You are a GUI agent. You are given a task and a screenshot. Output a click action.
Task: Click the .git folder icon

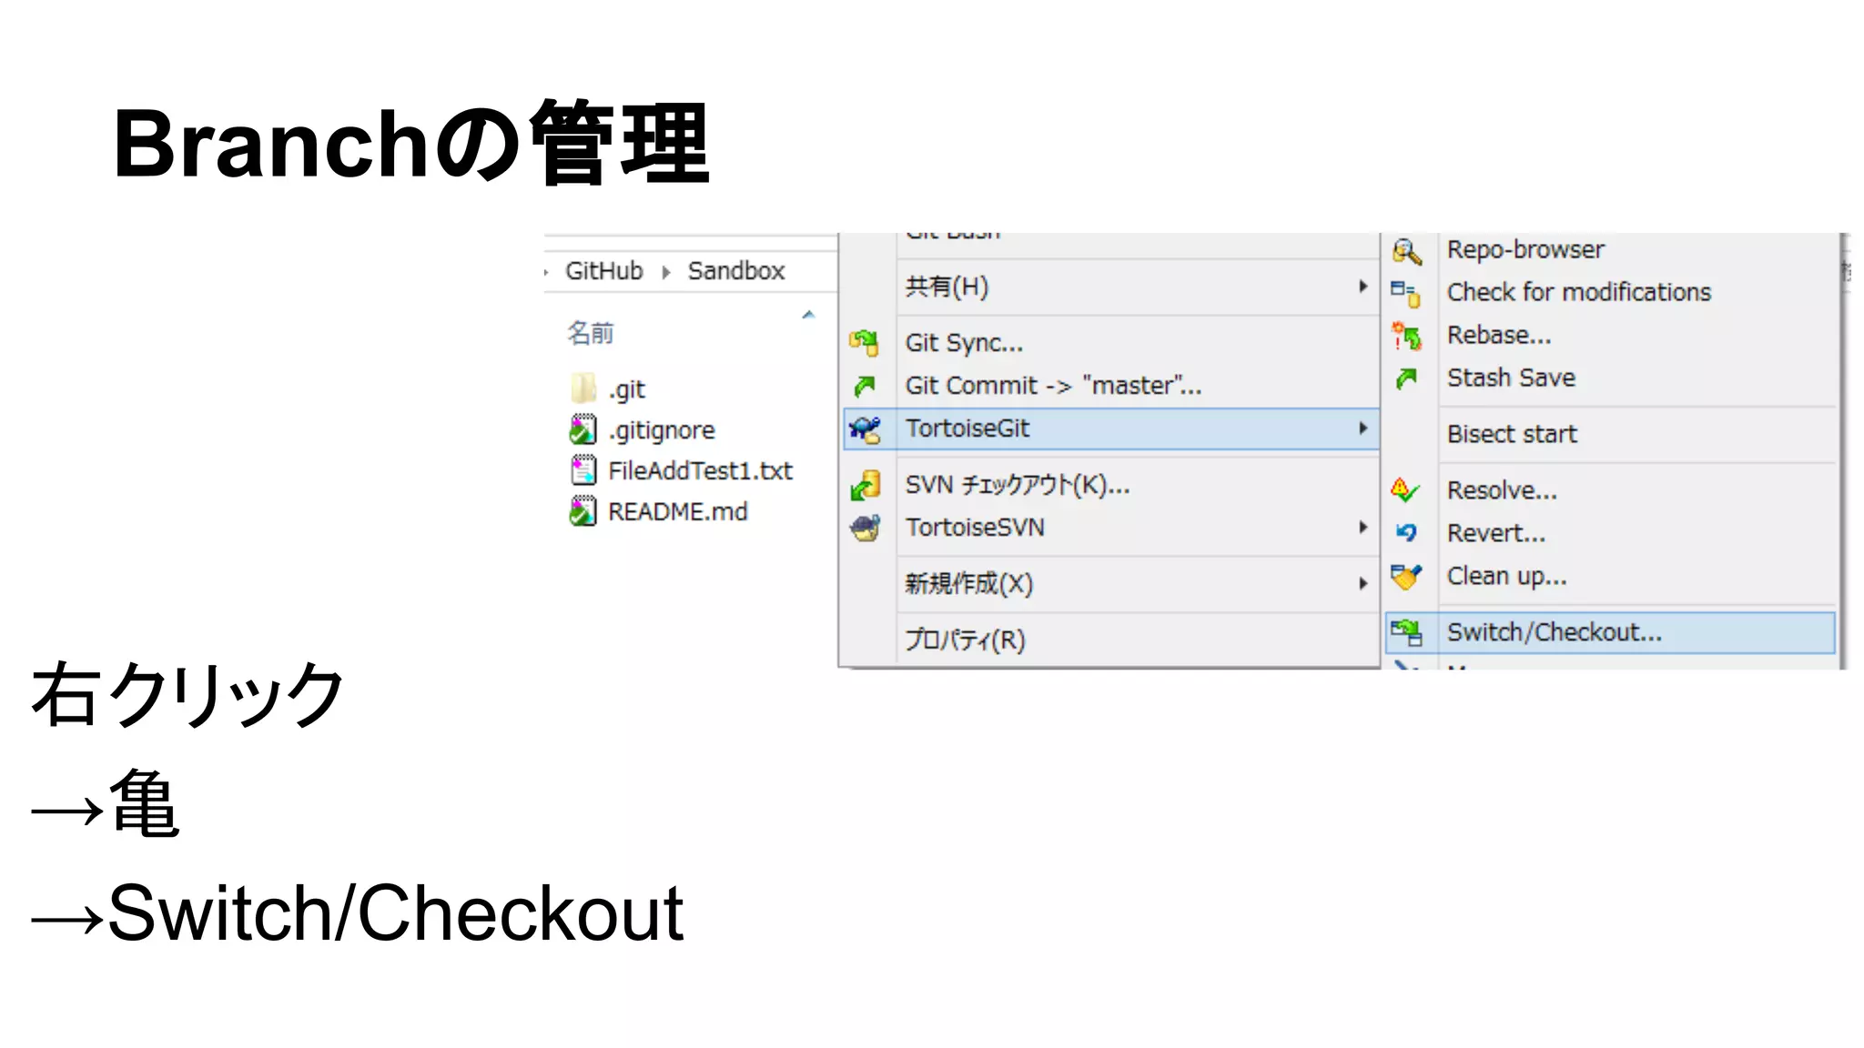click(583, 389)
